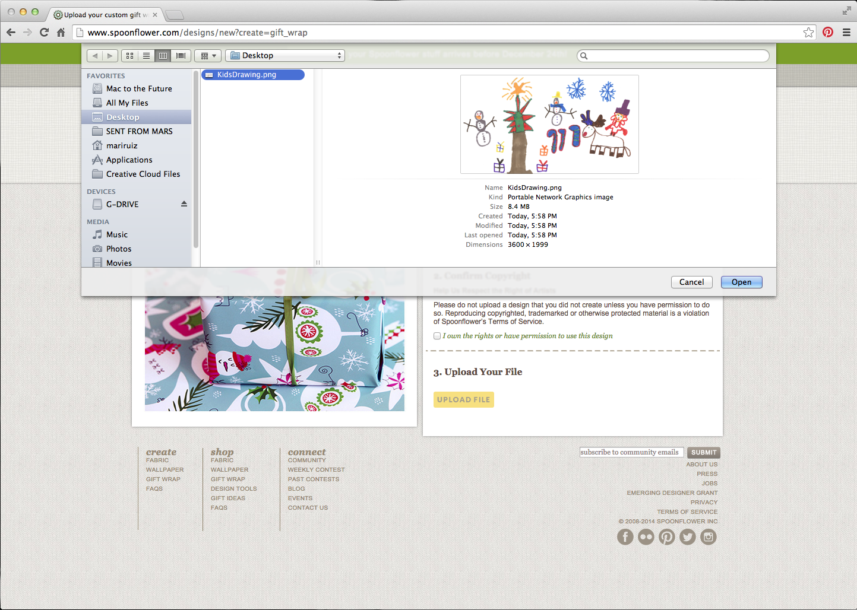Open the mariruiz home folder
857x610 pixels.
[x=136, y=145]
